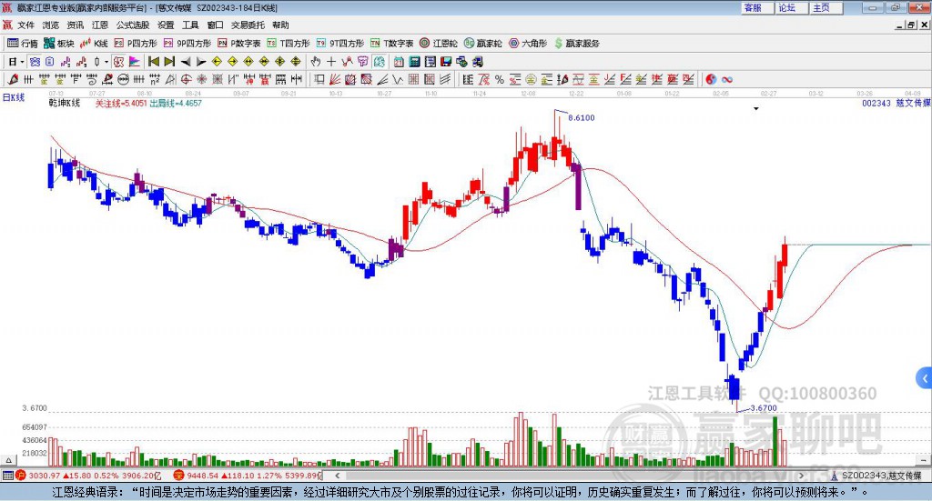Jump to last bar icon
Viewport: 932px width, 501px height.
coord(169,62)
